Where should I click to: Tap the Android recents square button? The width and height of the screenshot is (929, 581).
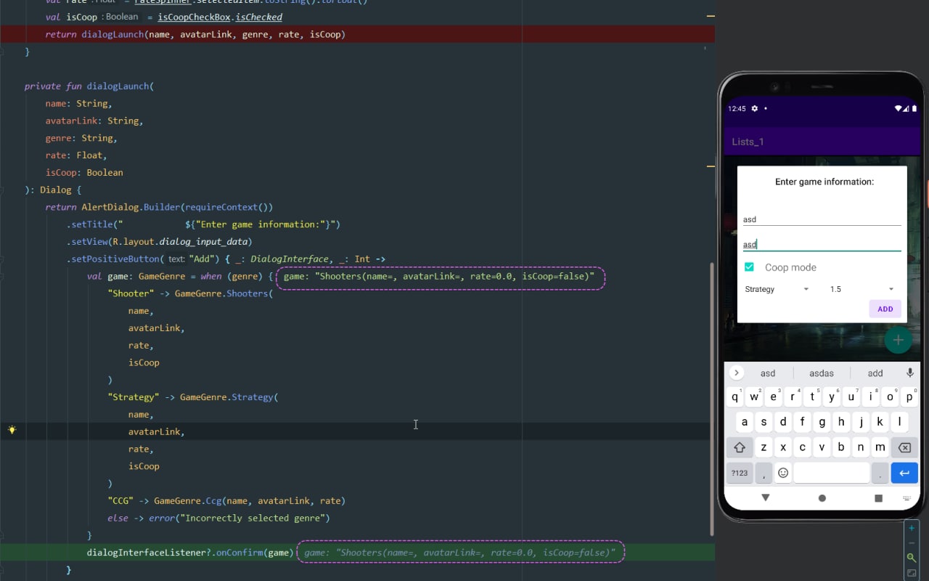click(878, 498)
